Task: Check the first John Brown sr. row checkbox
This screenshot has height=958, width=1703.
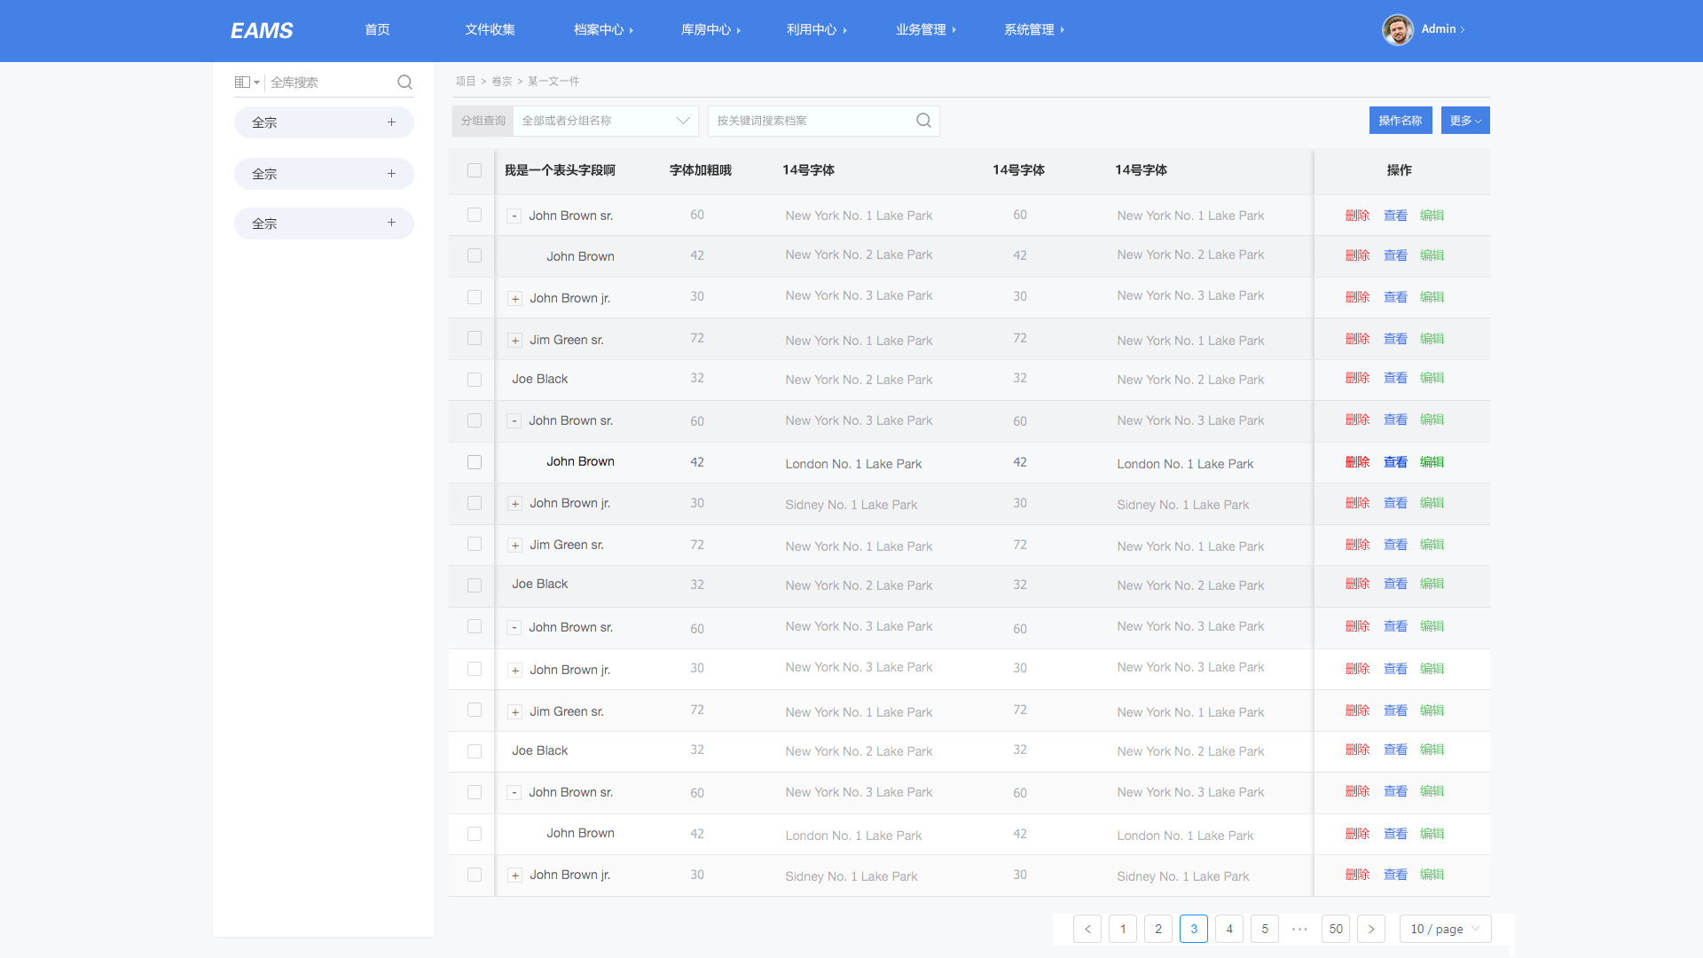Action: pyautogui.click(x=475, y=215)
